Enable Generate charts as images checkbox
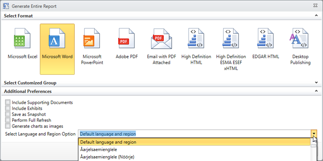 [x=8, y=126]
